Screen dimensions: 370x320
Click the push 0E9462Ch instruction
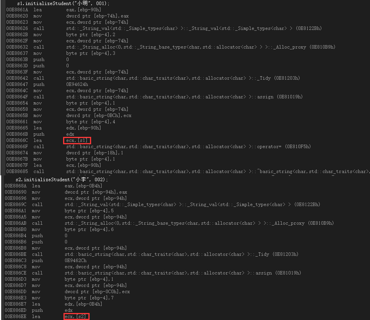[46, 261]
